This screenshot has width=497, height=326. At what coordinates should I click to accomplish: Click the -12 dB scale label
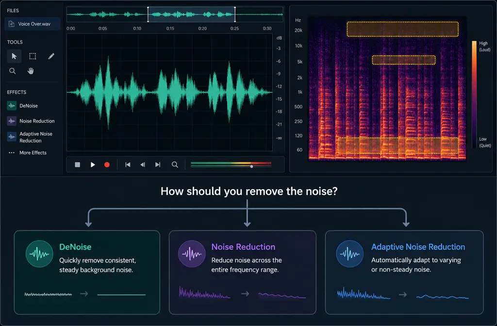tap(279, 86)
